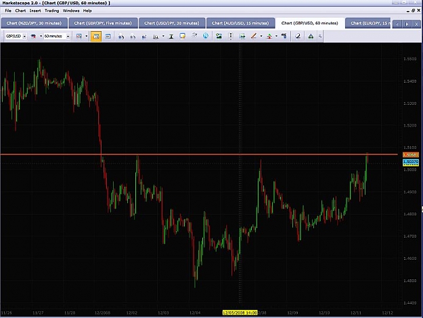
Task: Open the arrows marker dropdown arrow
Action: 276,36
